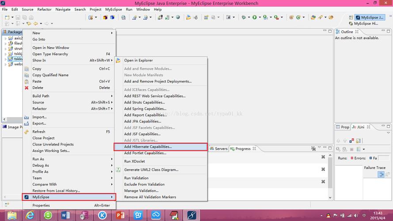The width and height of the screenshot is (393, 221).
Task: Click the Debug bug toolbar icon
Action: coord(244,17)
